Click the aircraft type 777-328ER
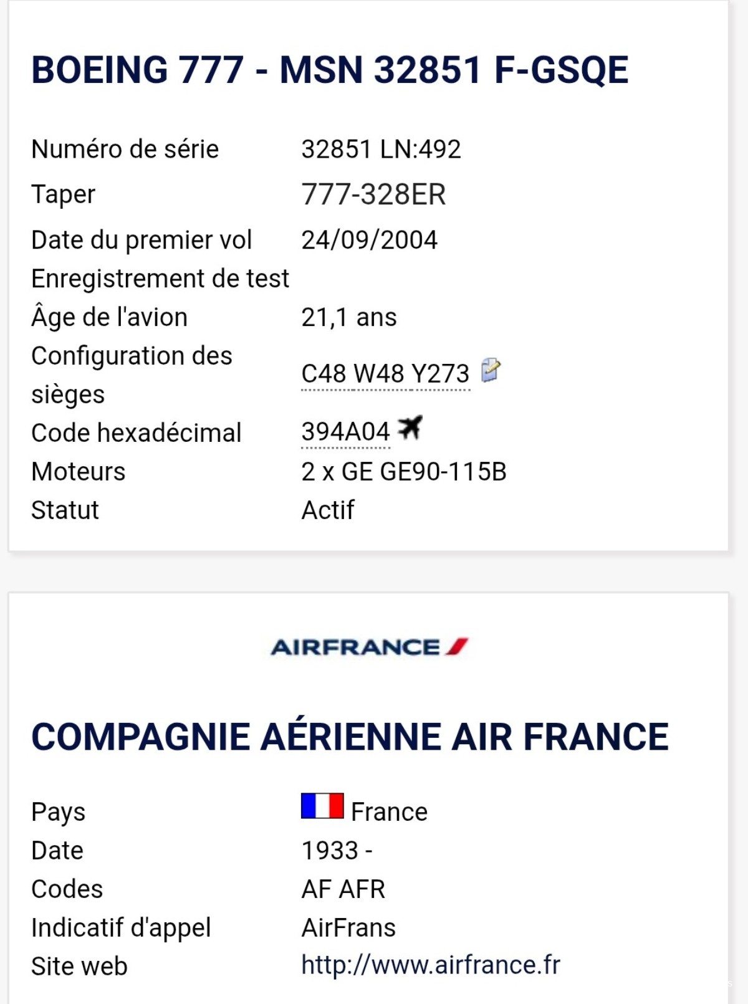This screenshot has width=748, height=1004. click(x=373, y=194)
